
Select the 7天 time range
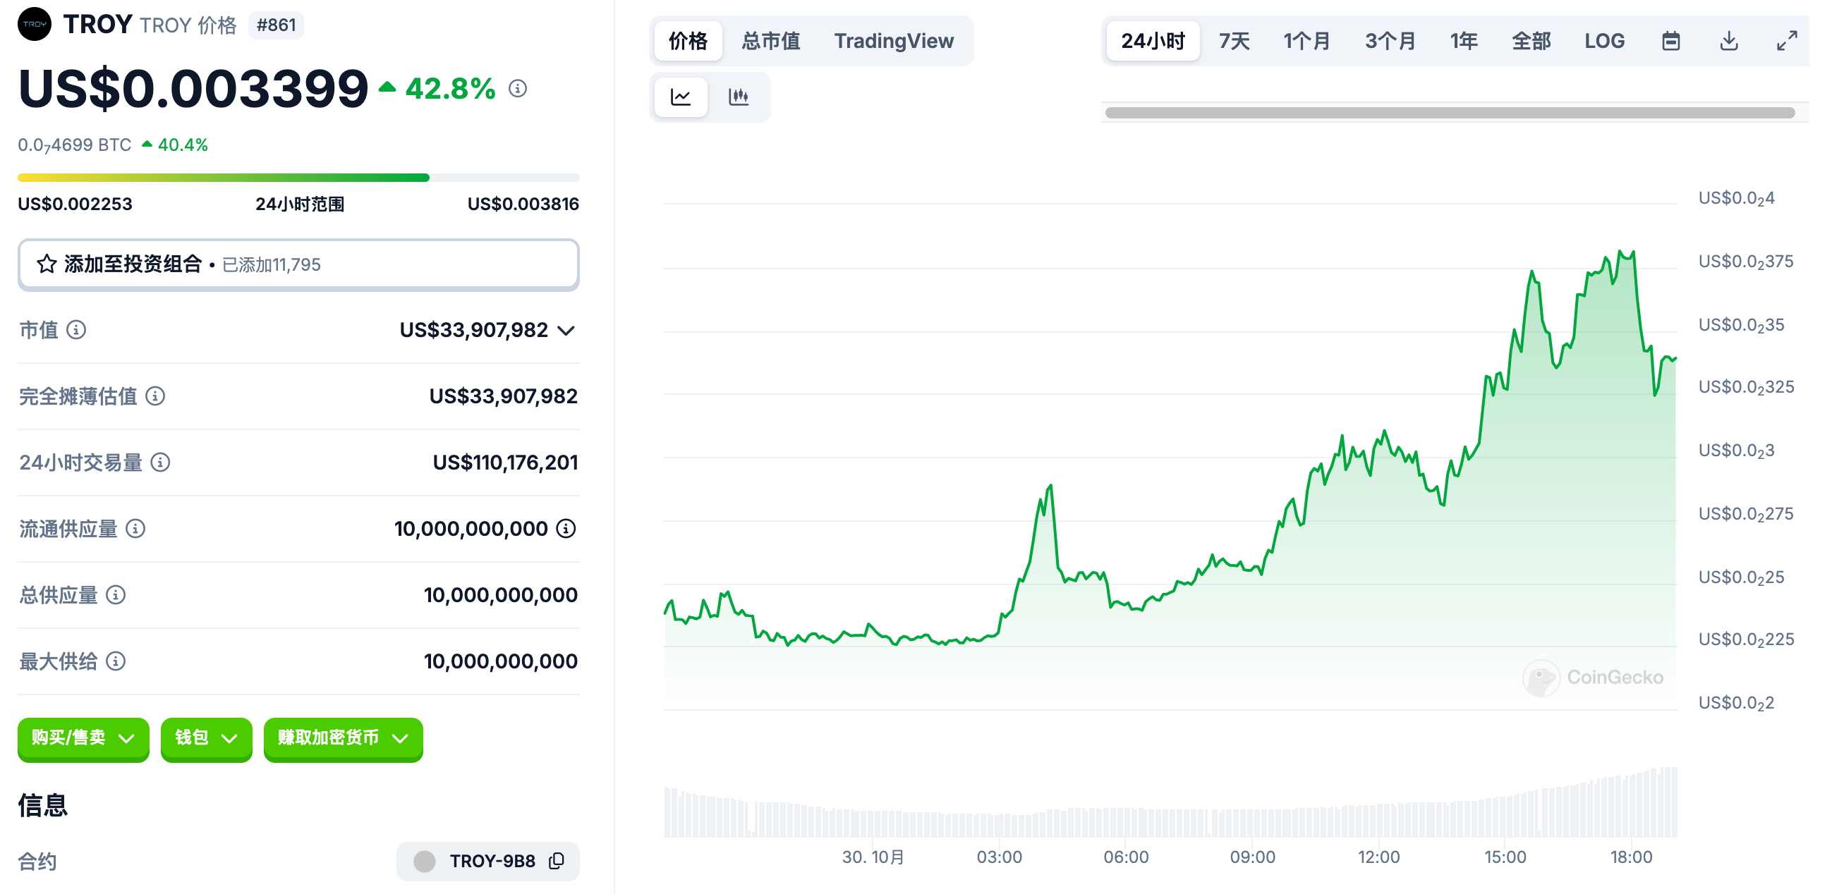pos(1234,41)
